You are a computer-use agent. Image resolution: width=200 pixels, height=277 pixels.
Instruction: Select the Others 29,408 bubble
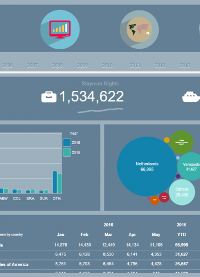click(182, 192)
